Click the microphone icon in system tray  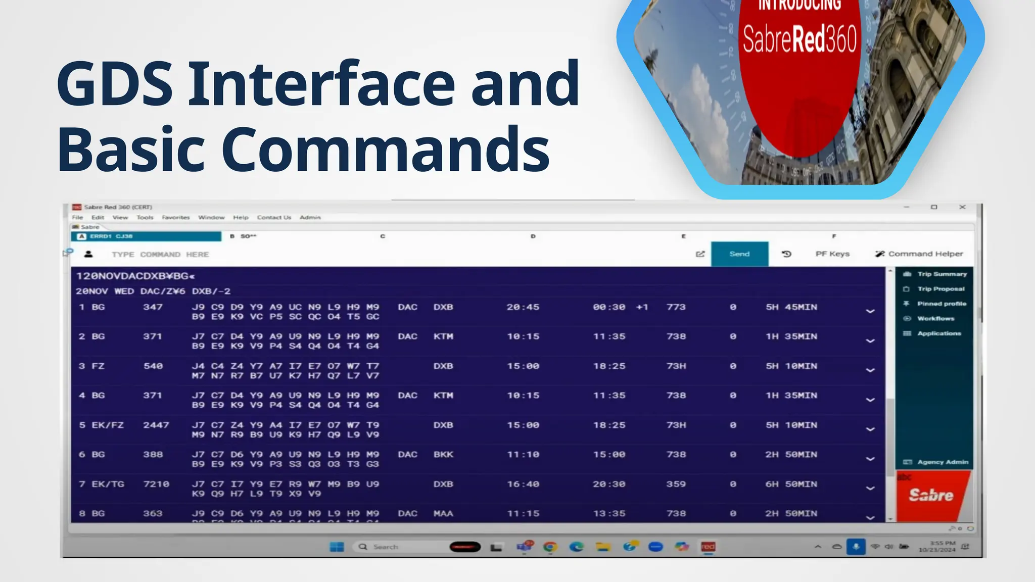click(856, 547)
